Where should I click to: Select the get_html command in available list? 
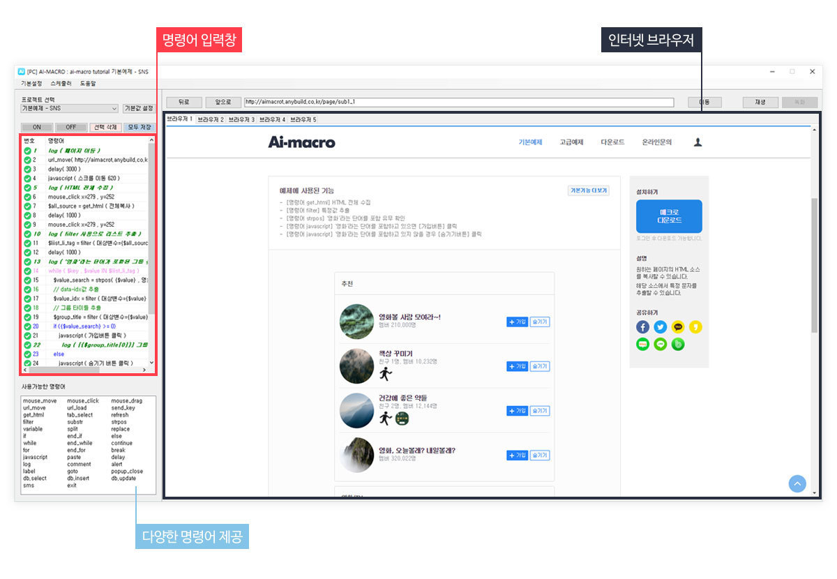[33, 415]
